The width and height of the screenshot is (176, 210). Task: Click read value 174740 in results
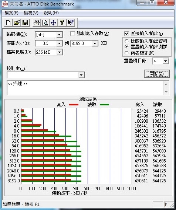159,126
